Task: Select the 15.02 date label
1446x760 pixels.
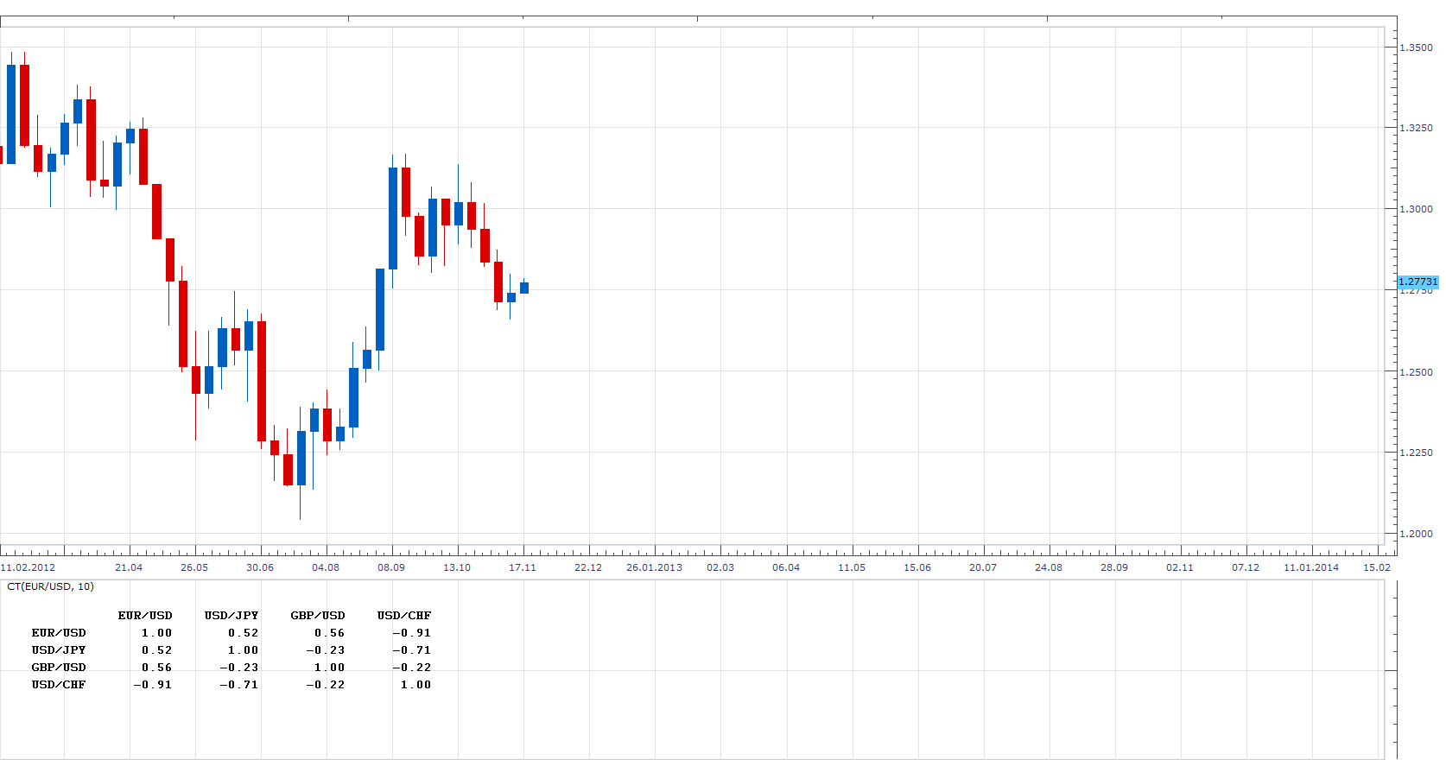Action: [x=1377, y=567]
